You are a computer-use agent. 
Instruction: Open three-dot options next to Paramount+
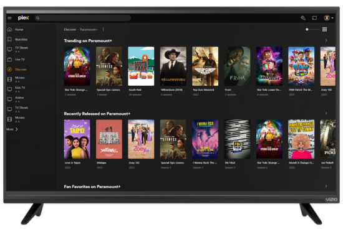(104, 29)
